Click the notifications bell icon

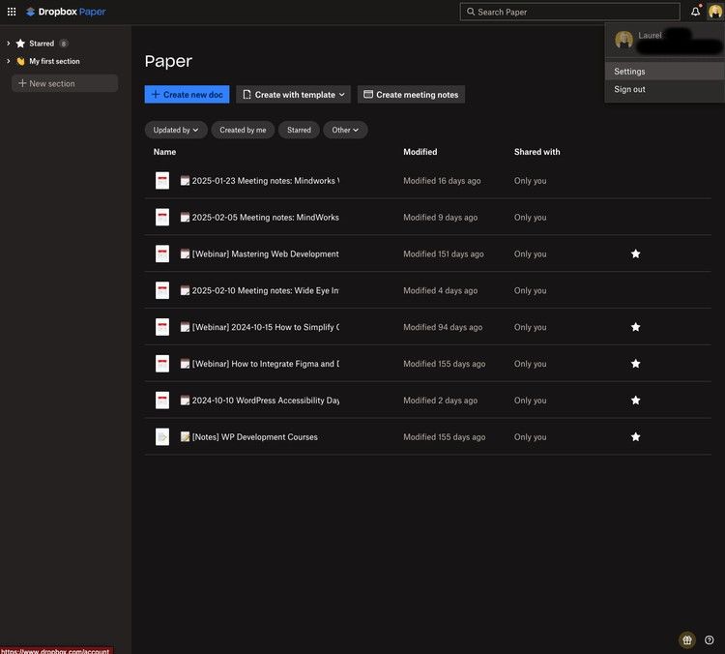click(695, 12)
